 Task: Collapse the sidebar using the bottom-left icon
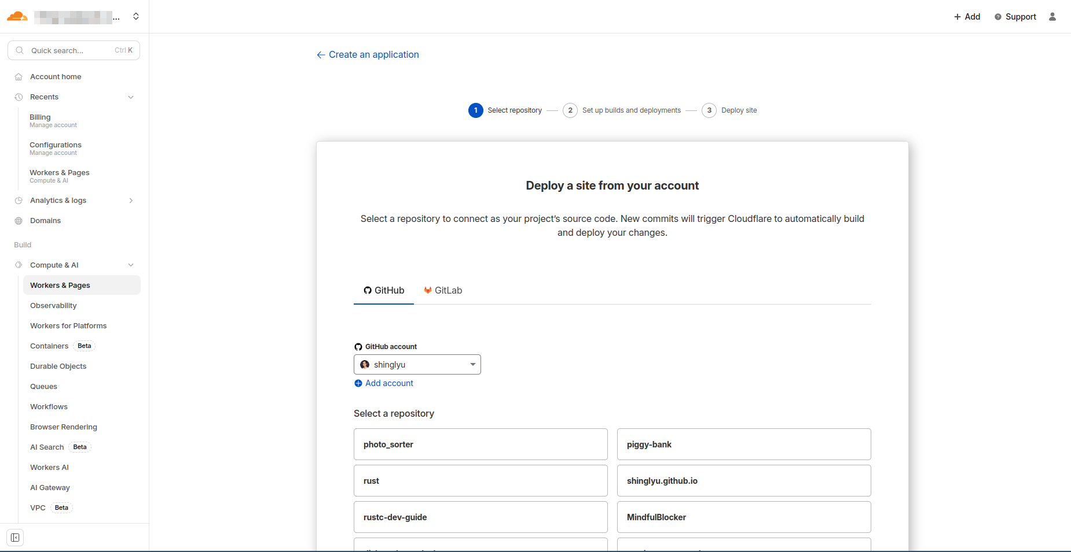(x=15, y=537)
